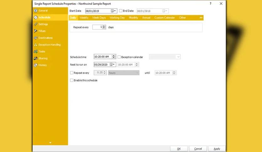Viewport: 262px width, 152px height.
Task: Open Destinations via its sidebar icon
Action: coord(36,38)
